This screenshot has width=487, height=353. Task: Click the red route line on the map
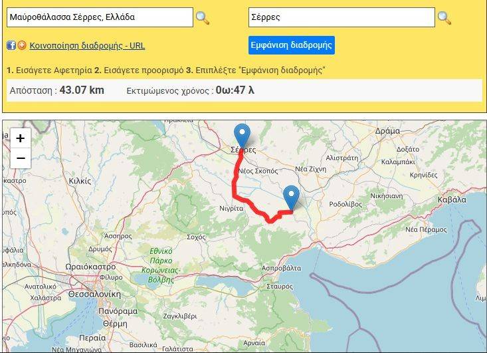click(x=235, y=186)
